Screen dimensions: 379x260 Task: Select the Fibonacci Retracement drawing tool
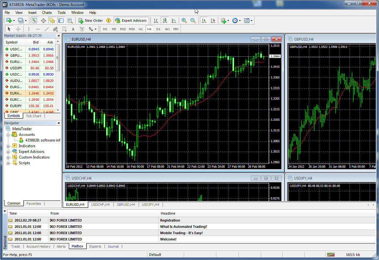click(64, 29)
